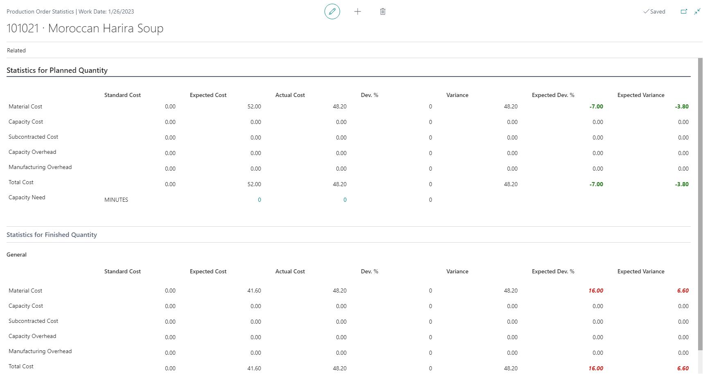Open the Related menu

[x=16, y=50]
